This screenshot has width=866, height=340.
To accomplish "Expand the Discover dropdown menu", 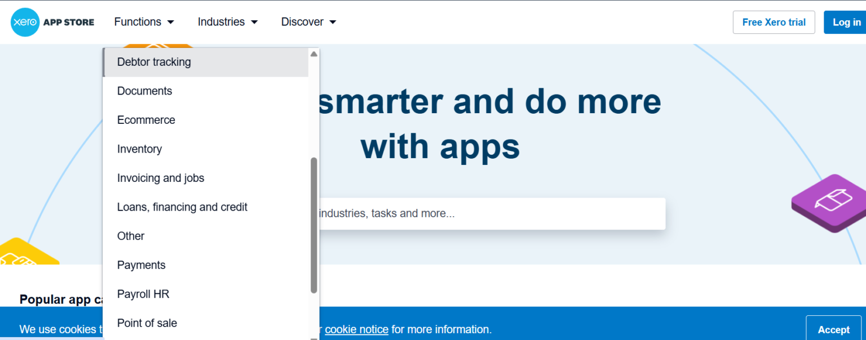I will pos(308,22).
